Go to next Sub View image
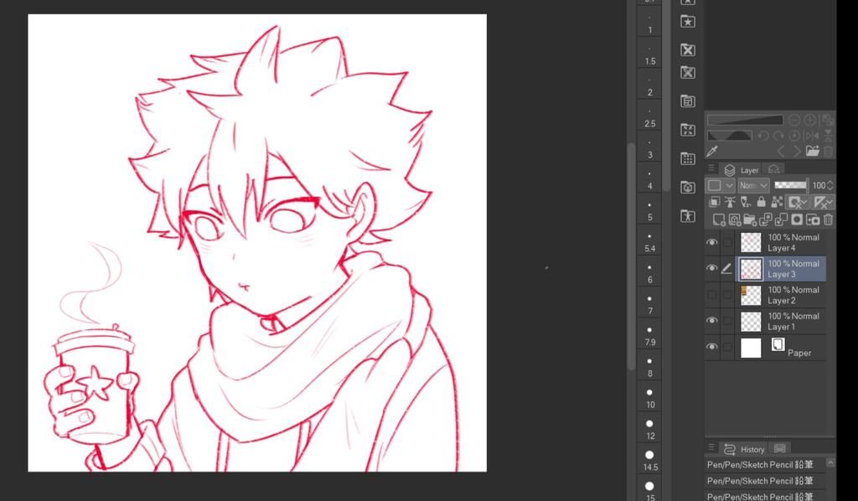 pyautogui.click(x=797, y=151)
